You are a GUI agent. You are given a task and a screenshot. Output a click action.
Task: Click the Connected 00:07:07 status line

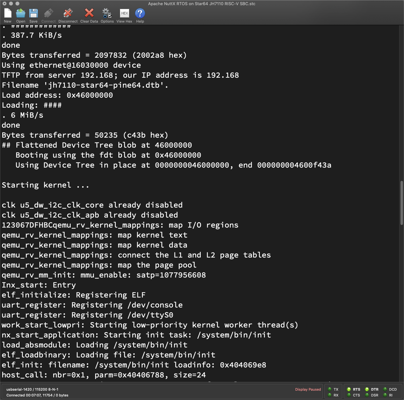[37, 395]
